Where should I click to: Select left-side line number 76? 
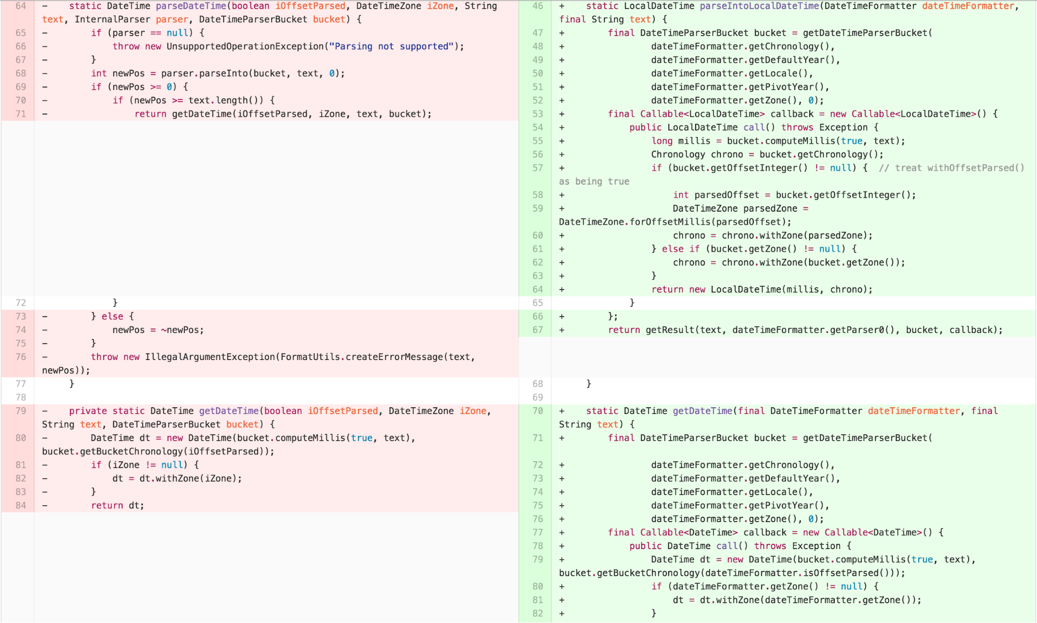pyautogui.click(x=20, y=357)
